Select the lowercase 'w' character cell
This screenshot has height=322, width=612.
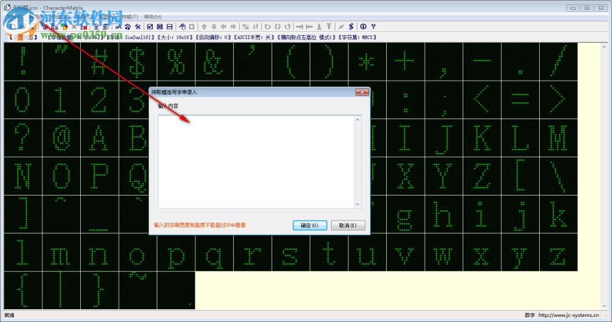tap(444, 252)
